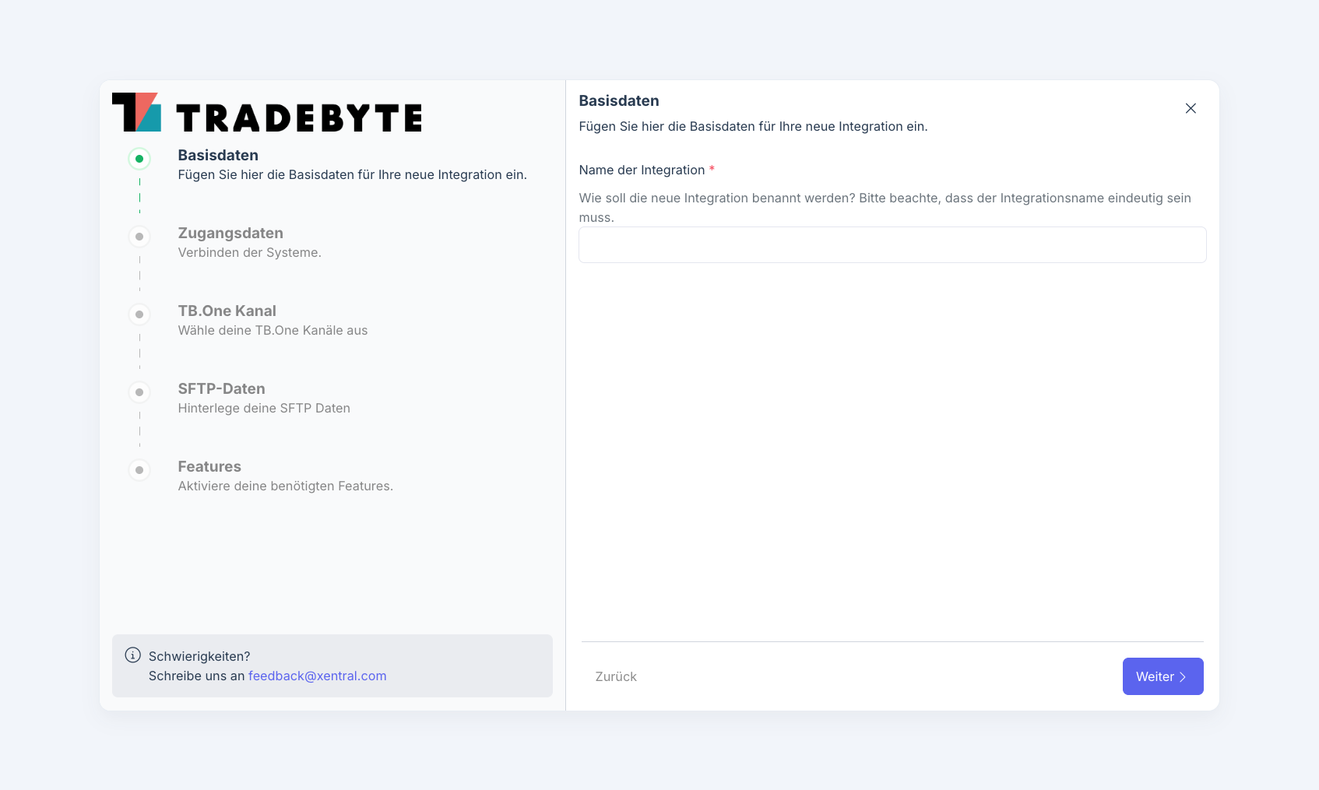The image size is (1319, 790).
Task: Jump to the SFTP-Daten step
Action: 221,389
